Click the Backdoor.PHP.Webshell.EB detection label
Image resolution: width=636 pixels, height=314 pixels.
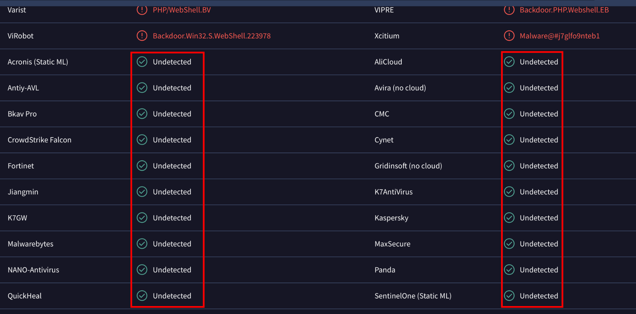coord(564,10)
